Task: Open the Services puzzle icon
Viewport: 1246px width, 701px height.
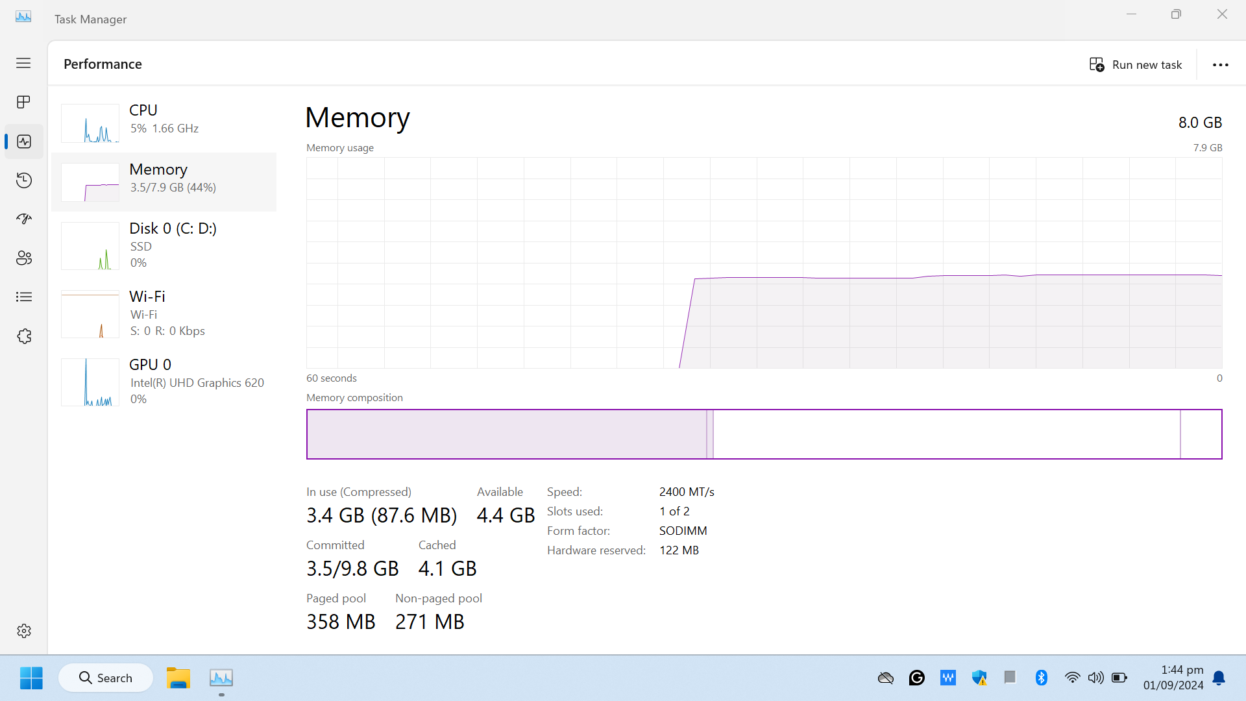Action: pos(24,336)
